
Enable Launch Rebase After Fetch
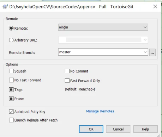coord(11,120)
